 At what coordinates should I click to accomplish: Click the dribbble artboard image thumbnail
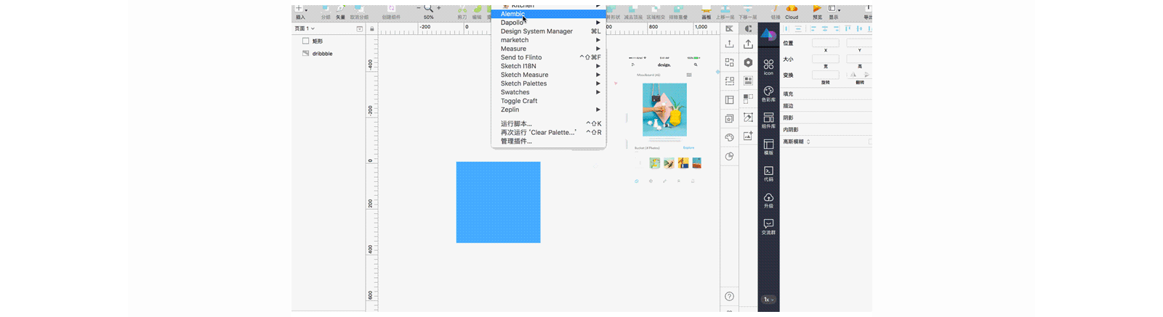coord(664,110)
